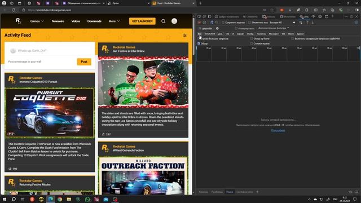Expand the Games dropdown in navigation

point(37,21)
